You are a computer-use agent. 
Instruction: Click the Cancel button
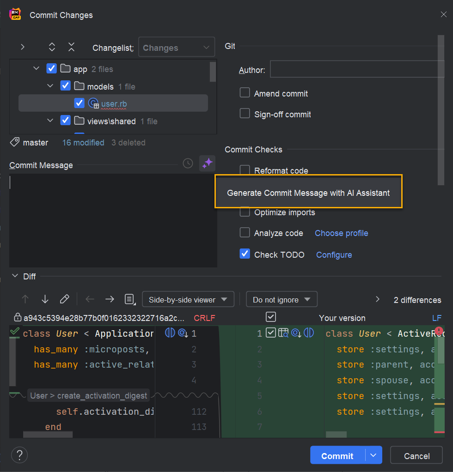tap(416, 455)
